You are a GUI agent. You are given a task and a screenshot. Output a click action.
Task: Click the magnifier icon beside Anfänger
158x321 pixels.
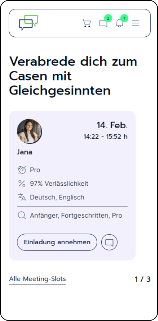pos(22,215)
